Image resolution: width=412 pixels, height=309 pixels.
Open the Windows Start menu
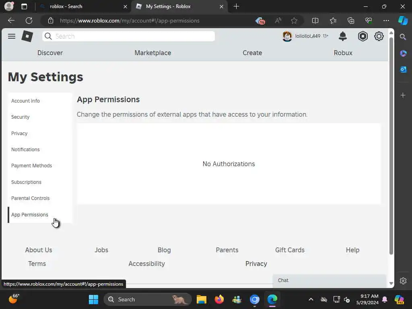point(93,299)
